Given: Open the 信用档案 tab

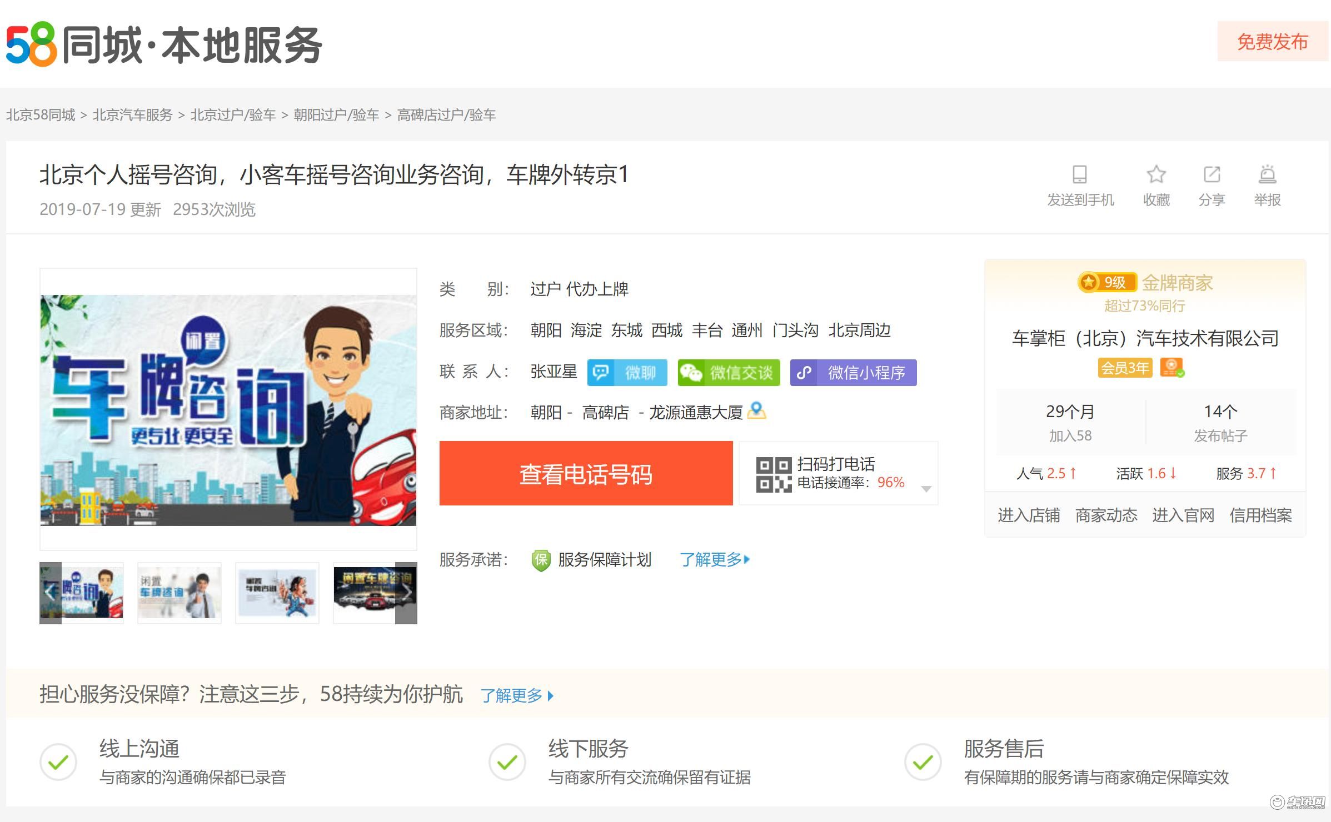Looking at the screenshot, I should [x=1260, y=515].
